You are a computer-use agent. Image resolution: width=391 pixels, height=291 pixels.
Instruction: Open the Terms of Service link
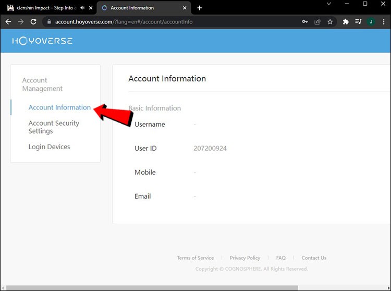195,258
